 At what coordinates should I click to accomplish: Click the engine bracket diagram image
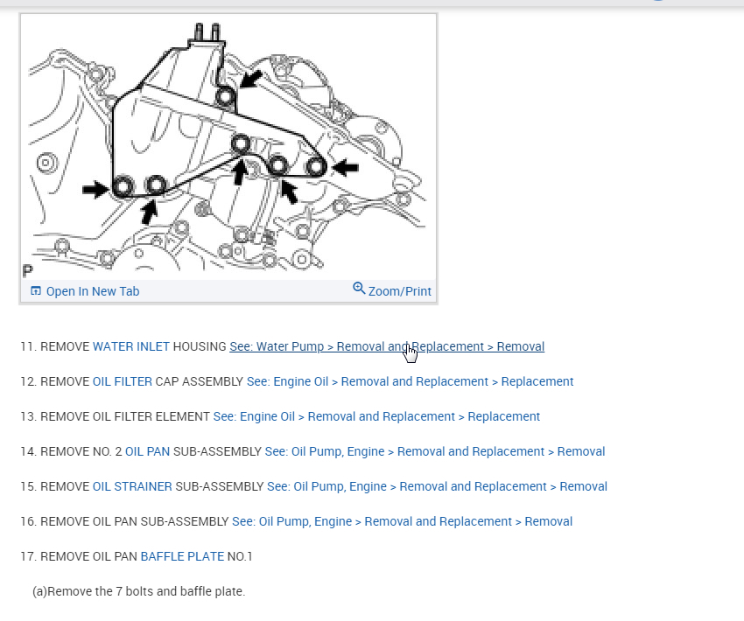228,147
